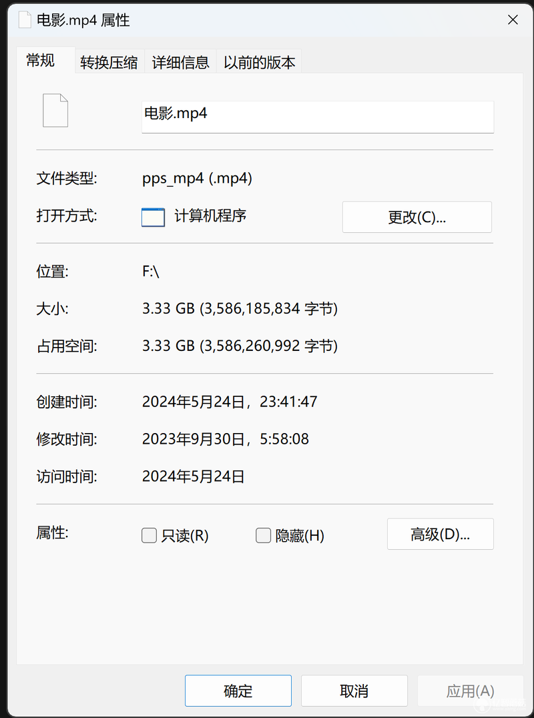
Task: Click the 占用空间: label
Action: pos(67,346)
